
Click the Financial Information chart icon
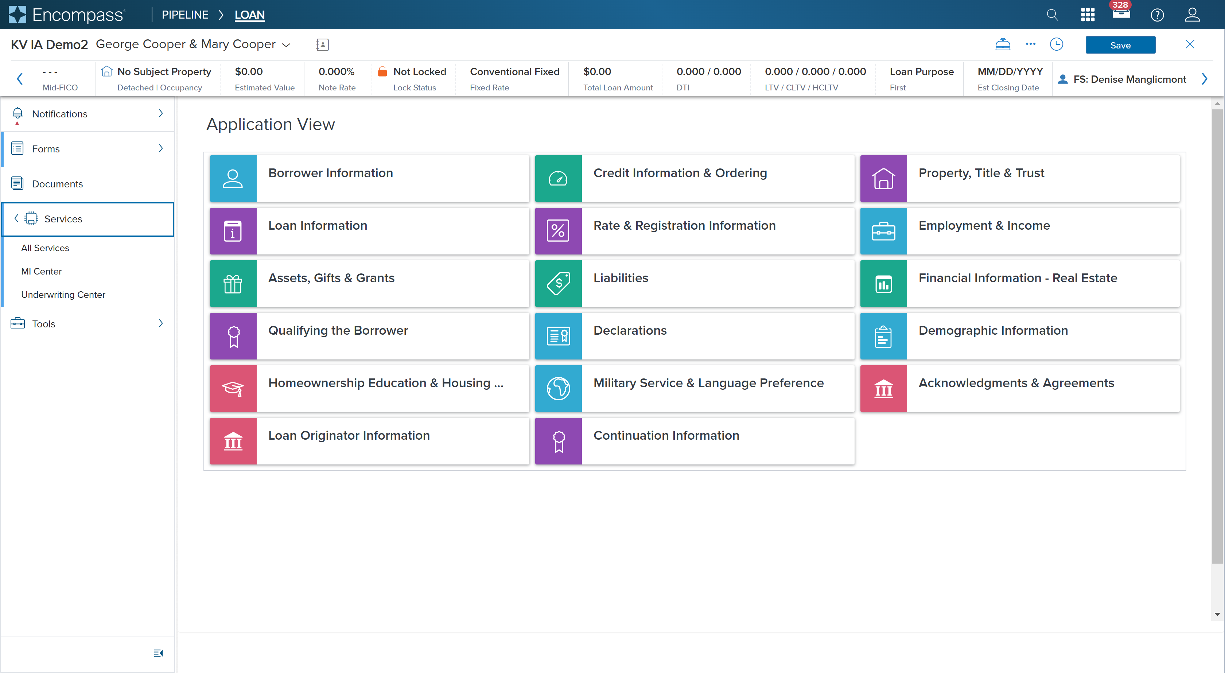[883, 284]
